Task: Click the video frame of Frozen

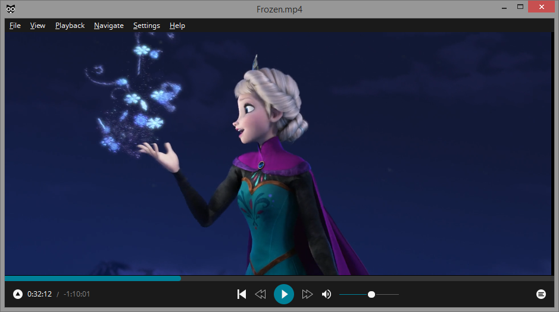Action: (x=278, y=154)
